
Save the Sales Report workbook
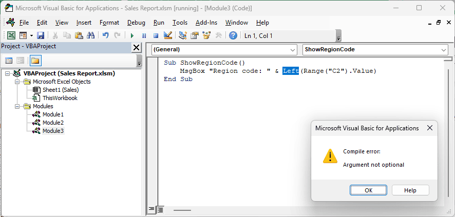41,35
